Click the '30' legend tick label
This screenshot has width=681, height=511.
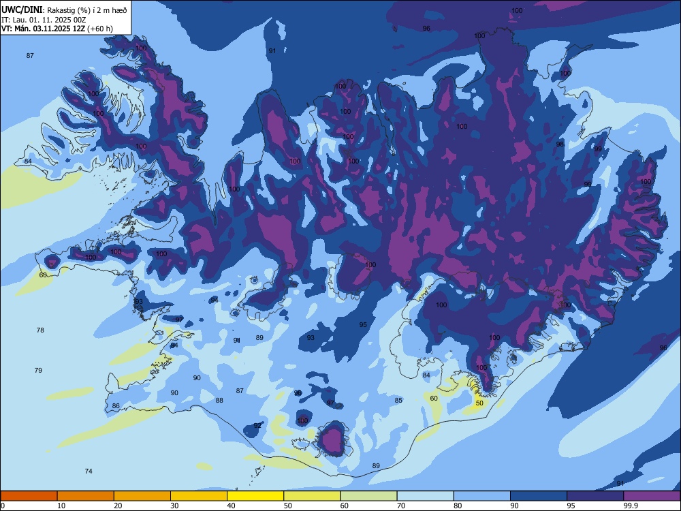(x=174, y=506)
